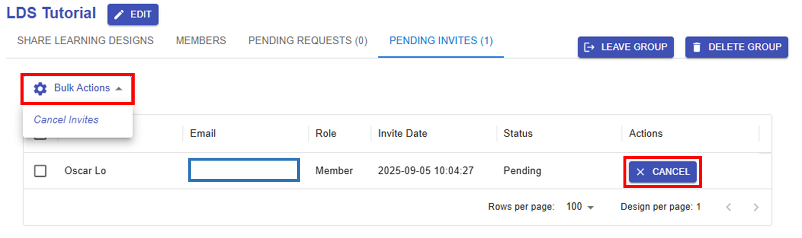Image resolution: width=802 pixels, height=238 pixels.
Task: Go to next page arrow
Action: (756, 207)
